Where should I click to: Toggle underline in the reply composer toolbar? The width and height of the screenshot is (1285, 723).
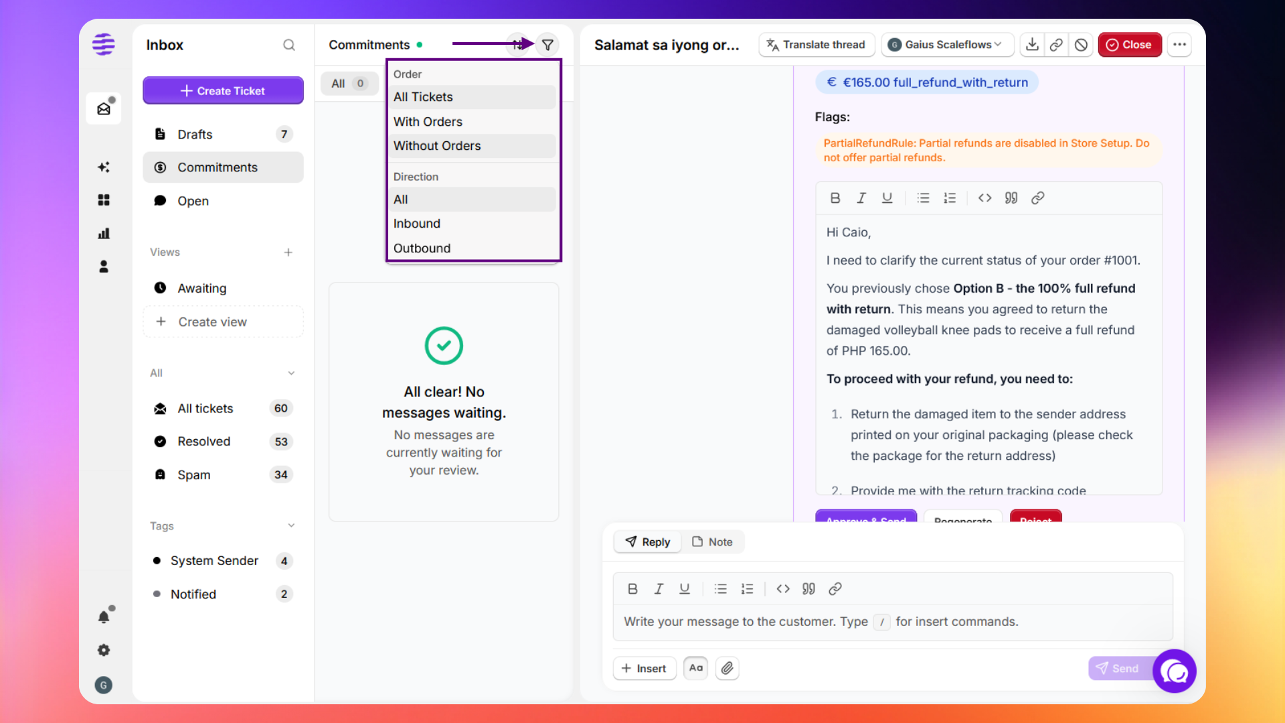tap(685, 589)
